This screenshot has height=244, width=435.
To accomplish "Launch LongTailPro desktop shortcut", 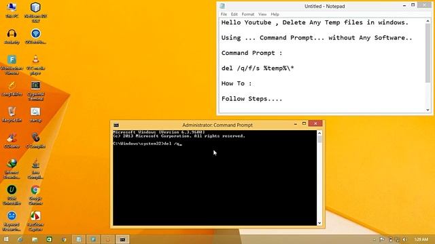I will click(12, 89).
